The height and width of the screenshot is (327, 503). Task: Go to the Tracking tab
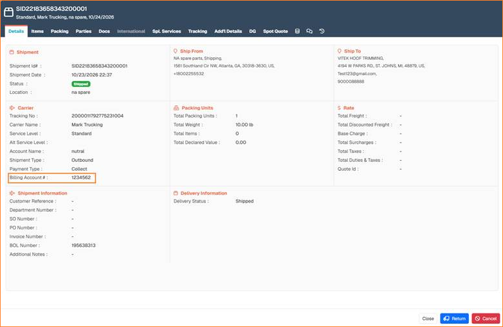[197, 31]
